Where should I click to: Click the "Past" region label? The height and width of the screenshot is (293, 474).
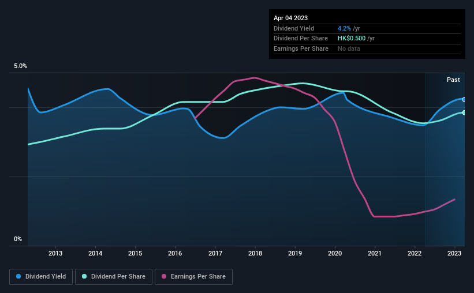[453, 80]
